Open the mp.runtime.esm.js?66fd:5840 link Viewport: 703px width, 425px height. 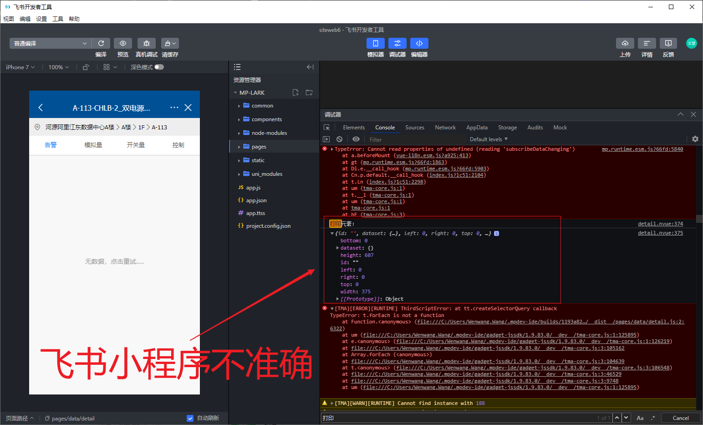[642, 149]
